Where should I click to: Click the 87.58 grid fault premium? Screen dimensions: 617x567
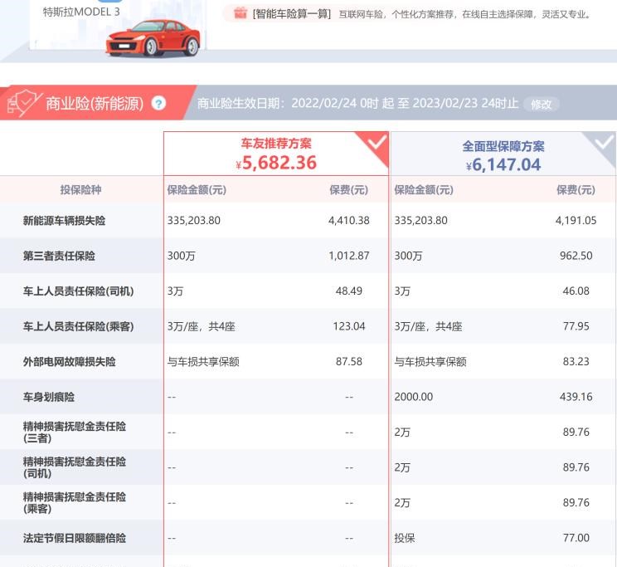coord(349,362)
